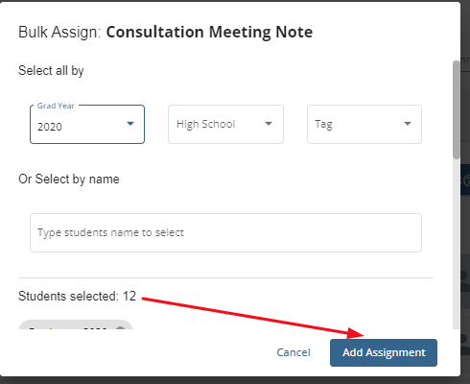Click the dialog scrollbar thumb

(x=457, y=109)
